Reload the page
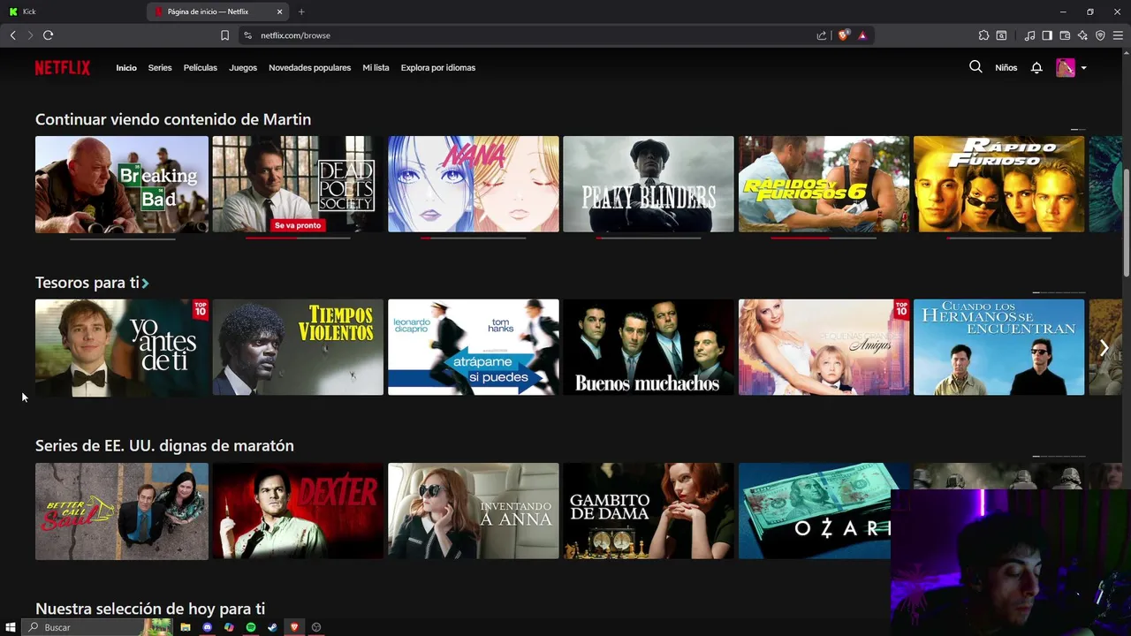Image resolution: width=1131 pixels, height=636 pixels. click(48, 35)
